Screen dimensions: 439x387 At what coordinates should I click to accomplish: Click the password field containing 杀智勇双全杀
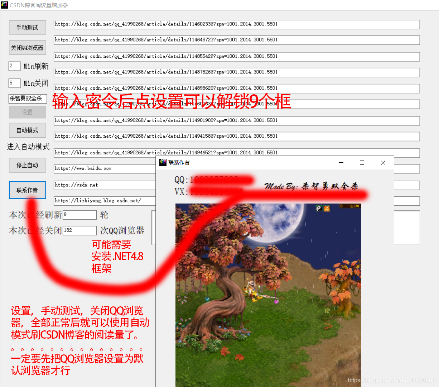[28, 99]
